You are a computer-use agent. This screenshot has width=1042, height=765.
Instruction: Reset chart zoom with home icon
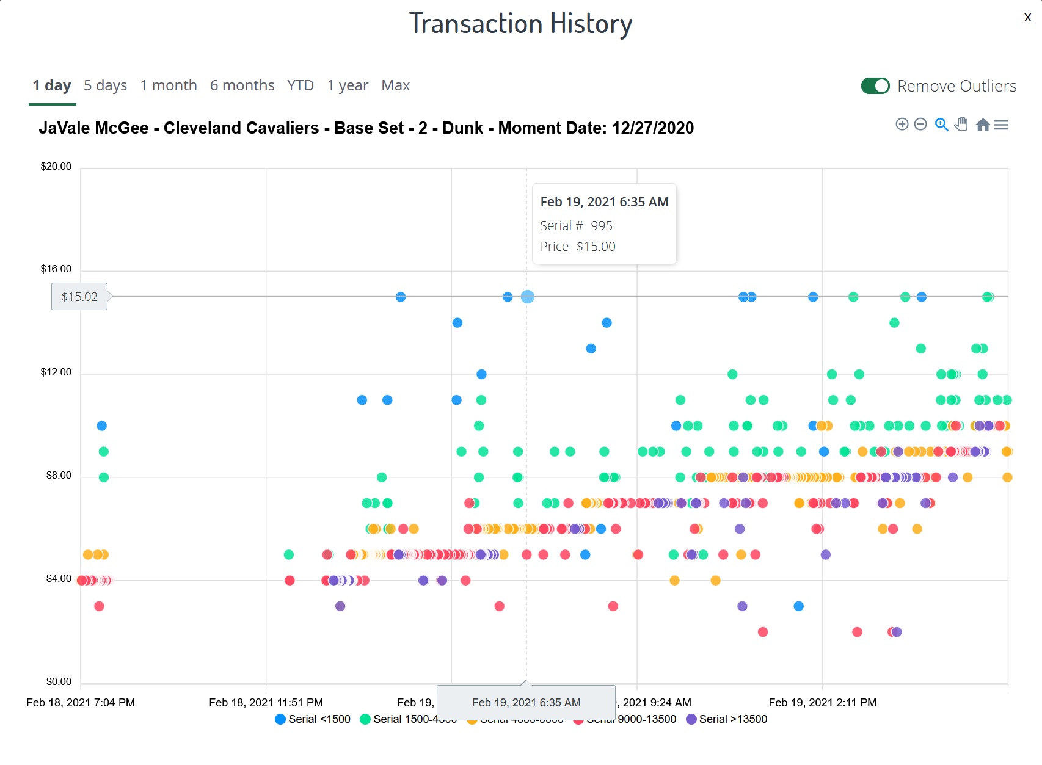tap(983, 125)
